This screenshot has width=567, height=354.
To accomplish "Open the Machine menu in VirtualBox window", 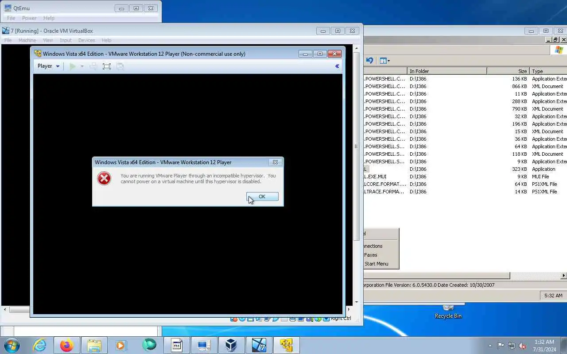I will click(x=27, y=40).
